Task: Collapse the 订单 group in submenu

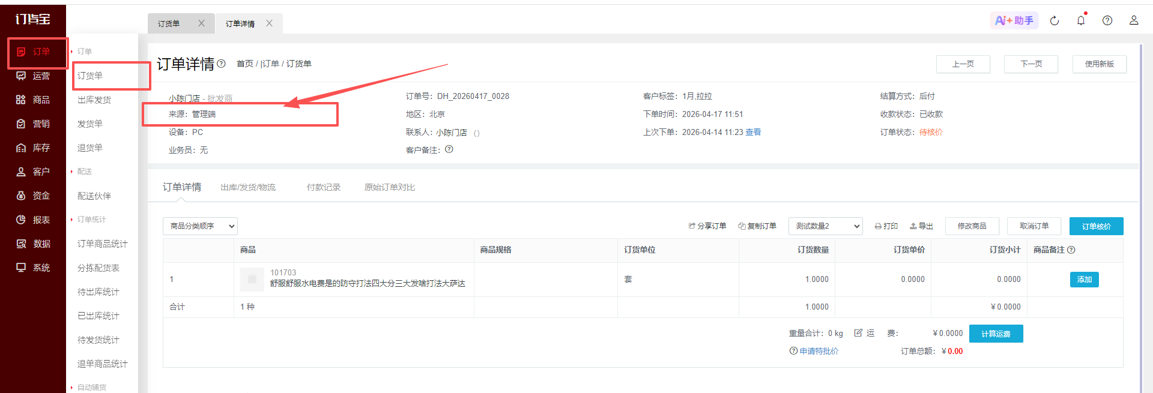Action: point(81,52)
